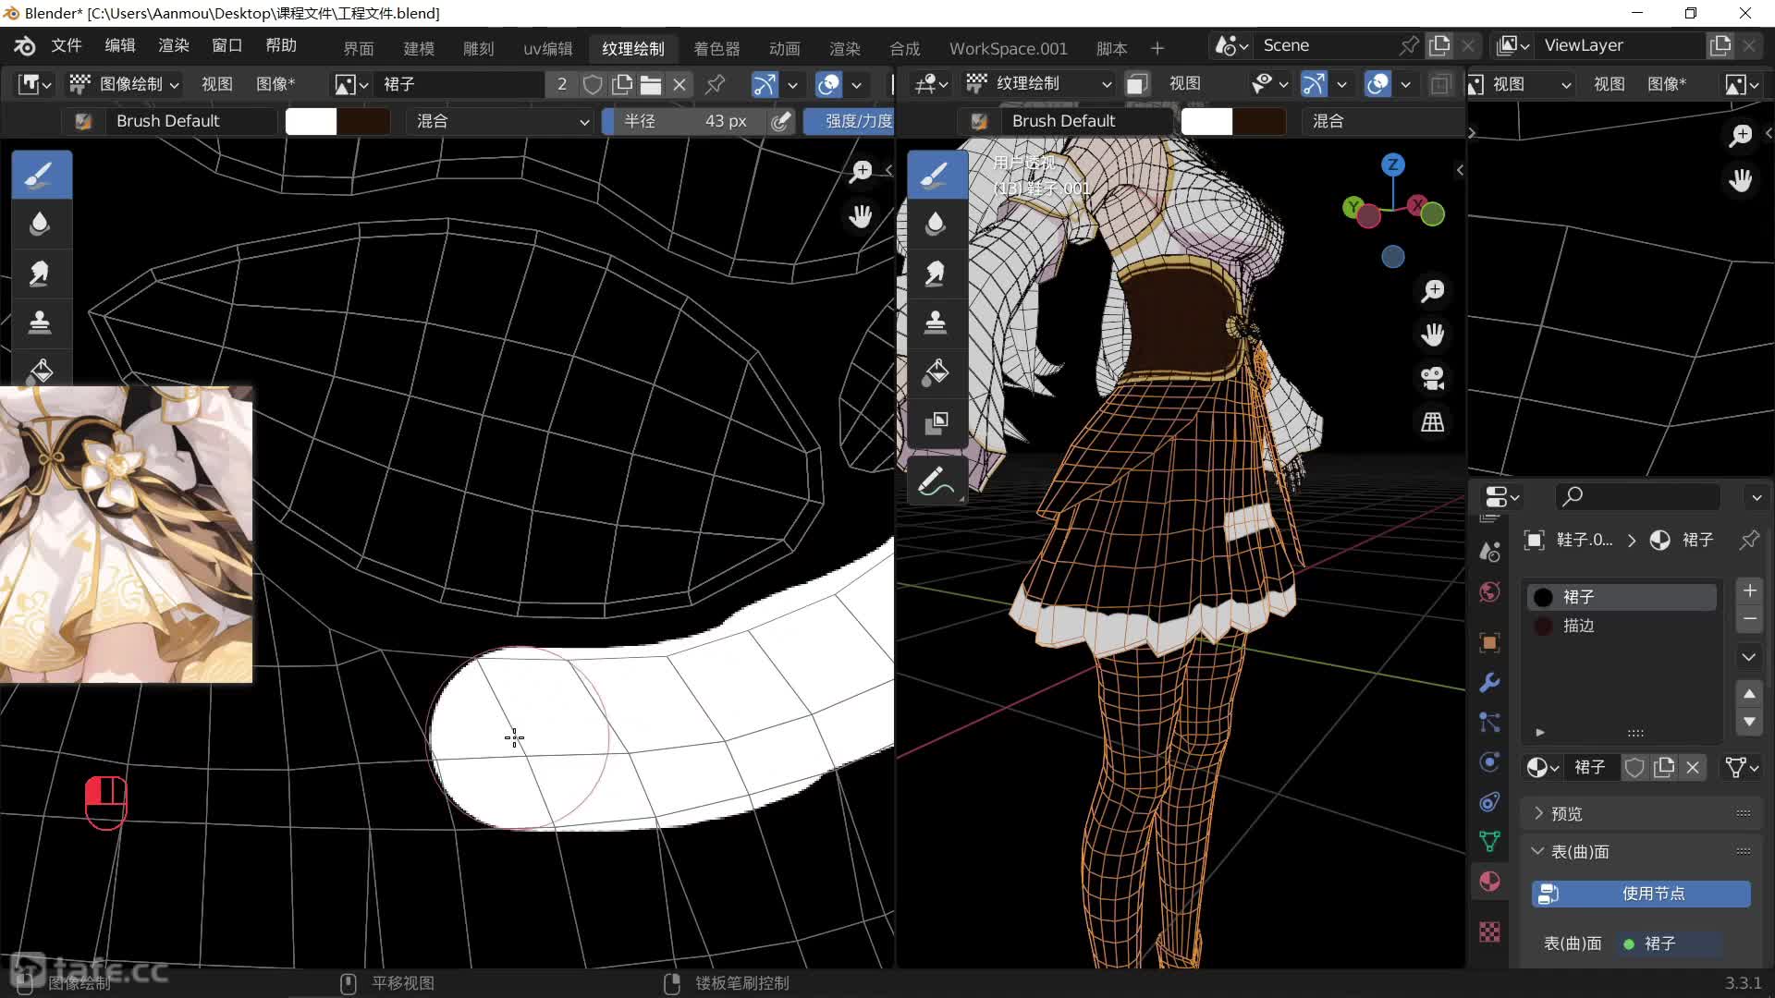
Task: Click new image duplicate icon beside 裙子
Action: (x=622, y=85)
